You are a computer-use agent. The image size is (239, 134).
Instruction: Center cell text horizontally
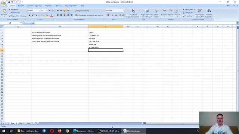pos(61,15)
